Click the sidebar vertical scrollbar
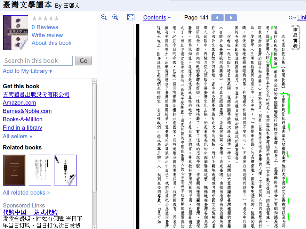 [94, 139]
